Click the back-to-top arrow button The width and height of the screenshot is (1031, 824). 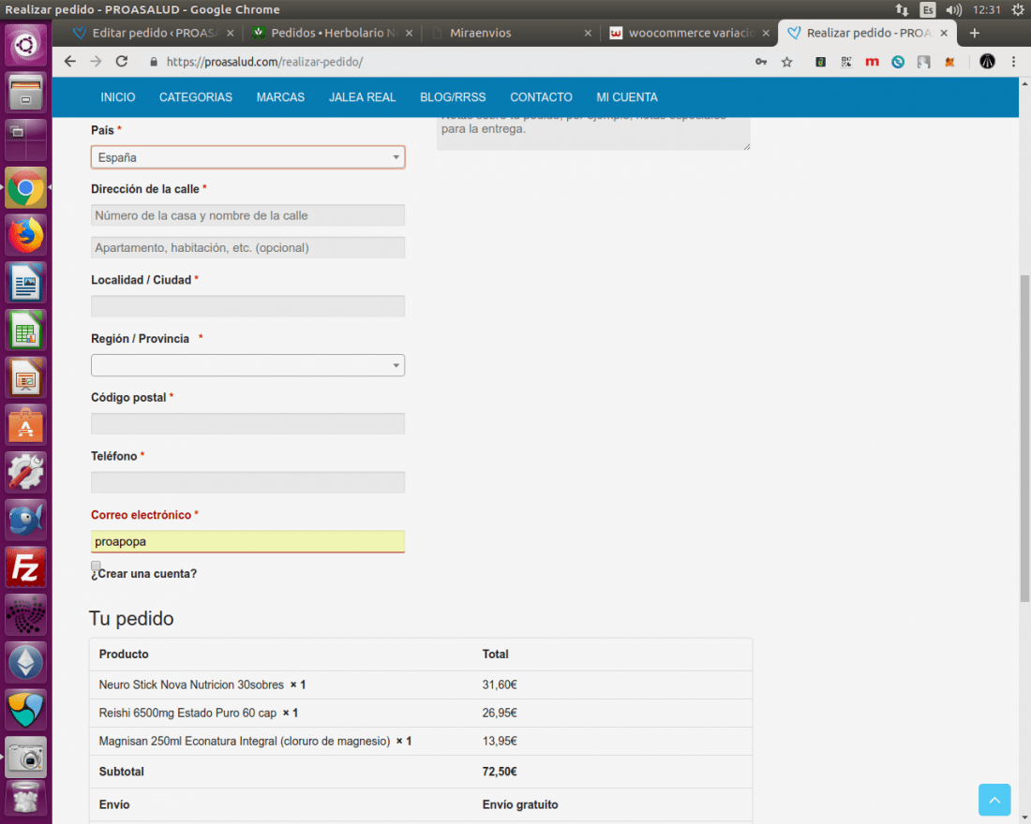click(x=994, y=800)
